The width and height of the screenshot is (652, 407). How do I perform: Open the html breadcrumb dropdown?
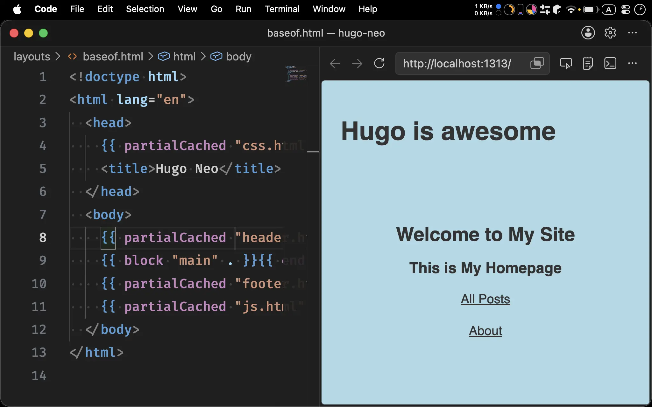pos(184,57)
